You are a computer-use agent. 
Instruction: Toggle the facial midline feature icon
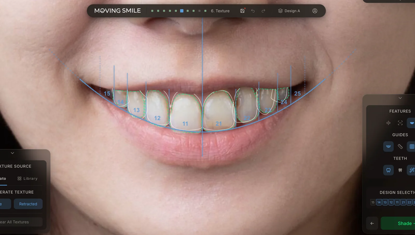[388, 123]
